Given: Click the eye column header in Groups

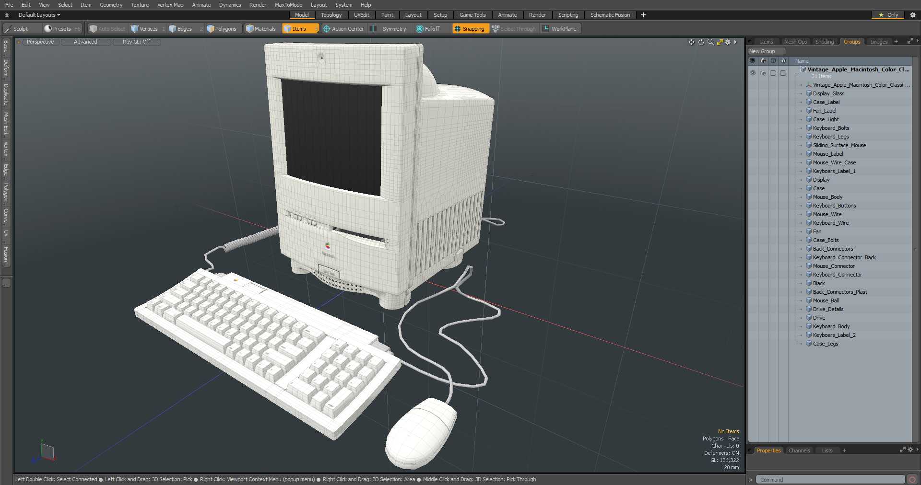Looking at the screenshot, I should [x=752, y=61].
